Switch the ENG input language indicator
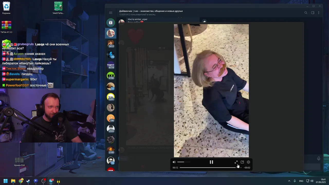The image size is (329, 185). (x=301, y=181)
